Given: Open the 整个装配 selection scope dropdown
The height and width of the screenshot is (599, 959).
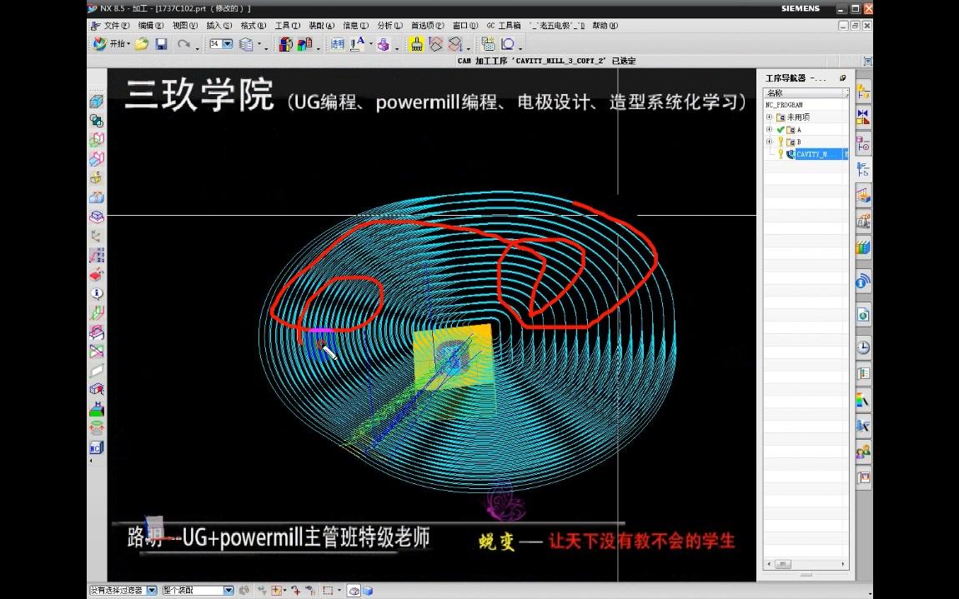Looking at the screenshot, I should pyautogui.click(x=228, y=591).
